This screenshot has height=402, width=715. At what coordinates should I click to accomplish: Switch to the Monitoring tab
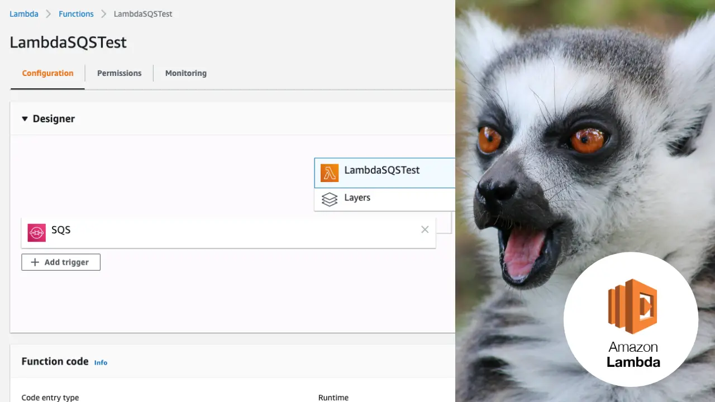[x=185, y=73]
